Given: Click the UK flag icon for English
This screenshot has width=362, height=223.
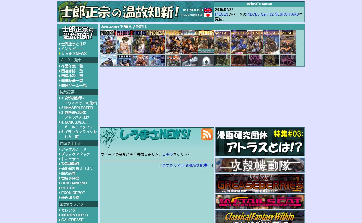Looking at the screenshot, I should 208,10.
